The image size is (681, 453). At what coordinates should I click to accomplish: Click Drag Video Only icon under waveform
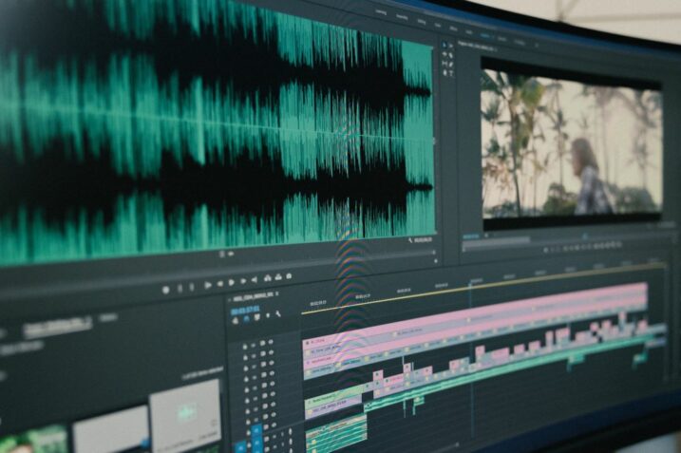[222, 255]
